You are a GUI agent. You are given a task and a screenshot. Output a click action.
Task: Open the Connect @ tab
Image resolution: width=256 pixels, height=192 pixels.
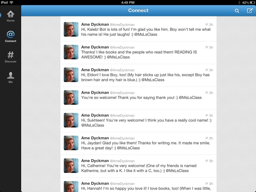click(x=10, y=36)
